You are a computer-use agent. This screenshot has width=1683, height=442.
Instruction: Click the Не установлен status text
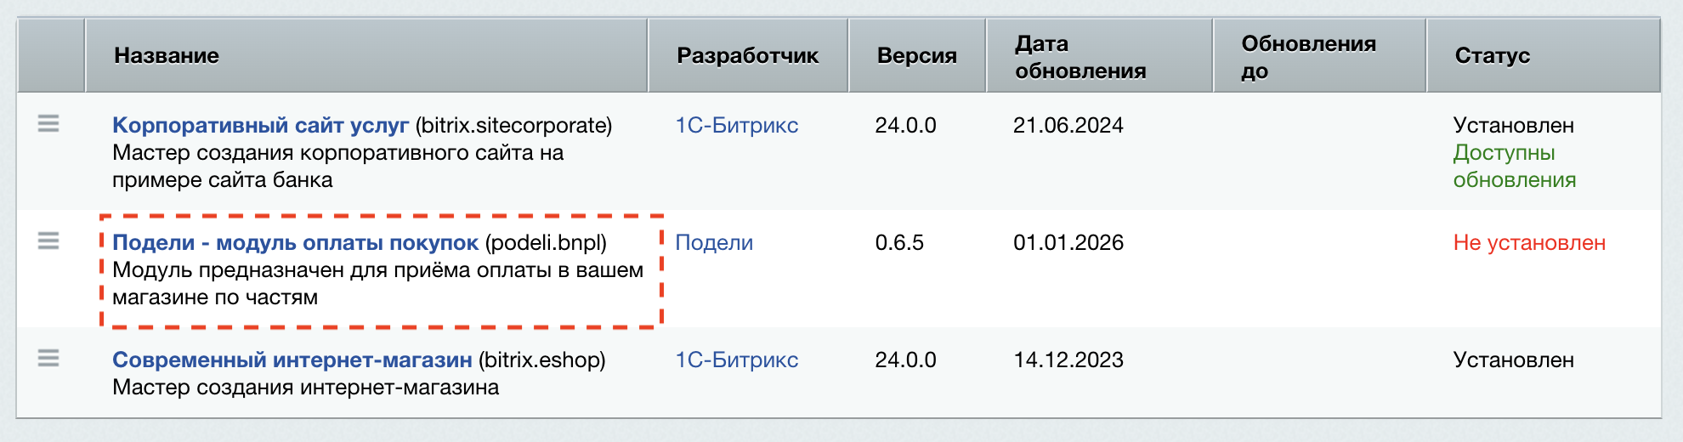1529,242
